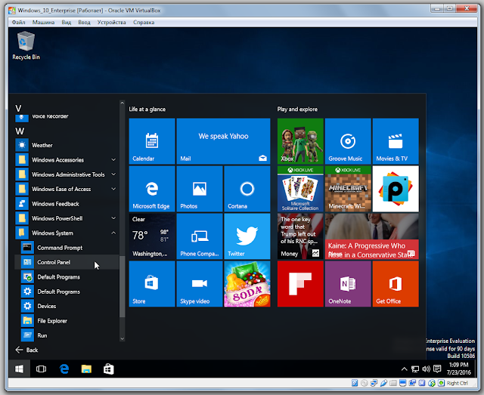Open Microsoft Solitaire Collection tile
The image size is (484, 395).
coord(300,189)
